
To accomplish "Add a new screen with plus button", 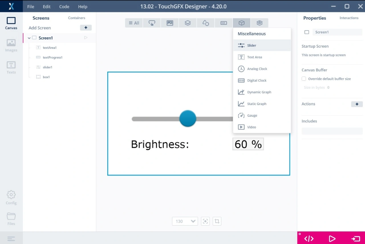I will click(86, 28).
